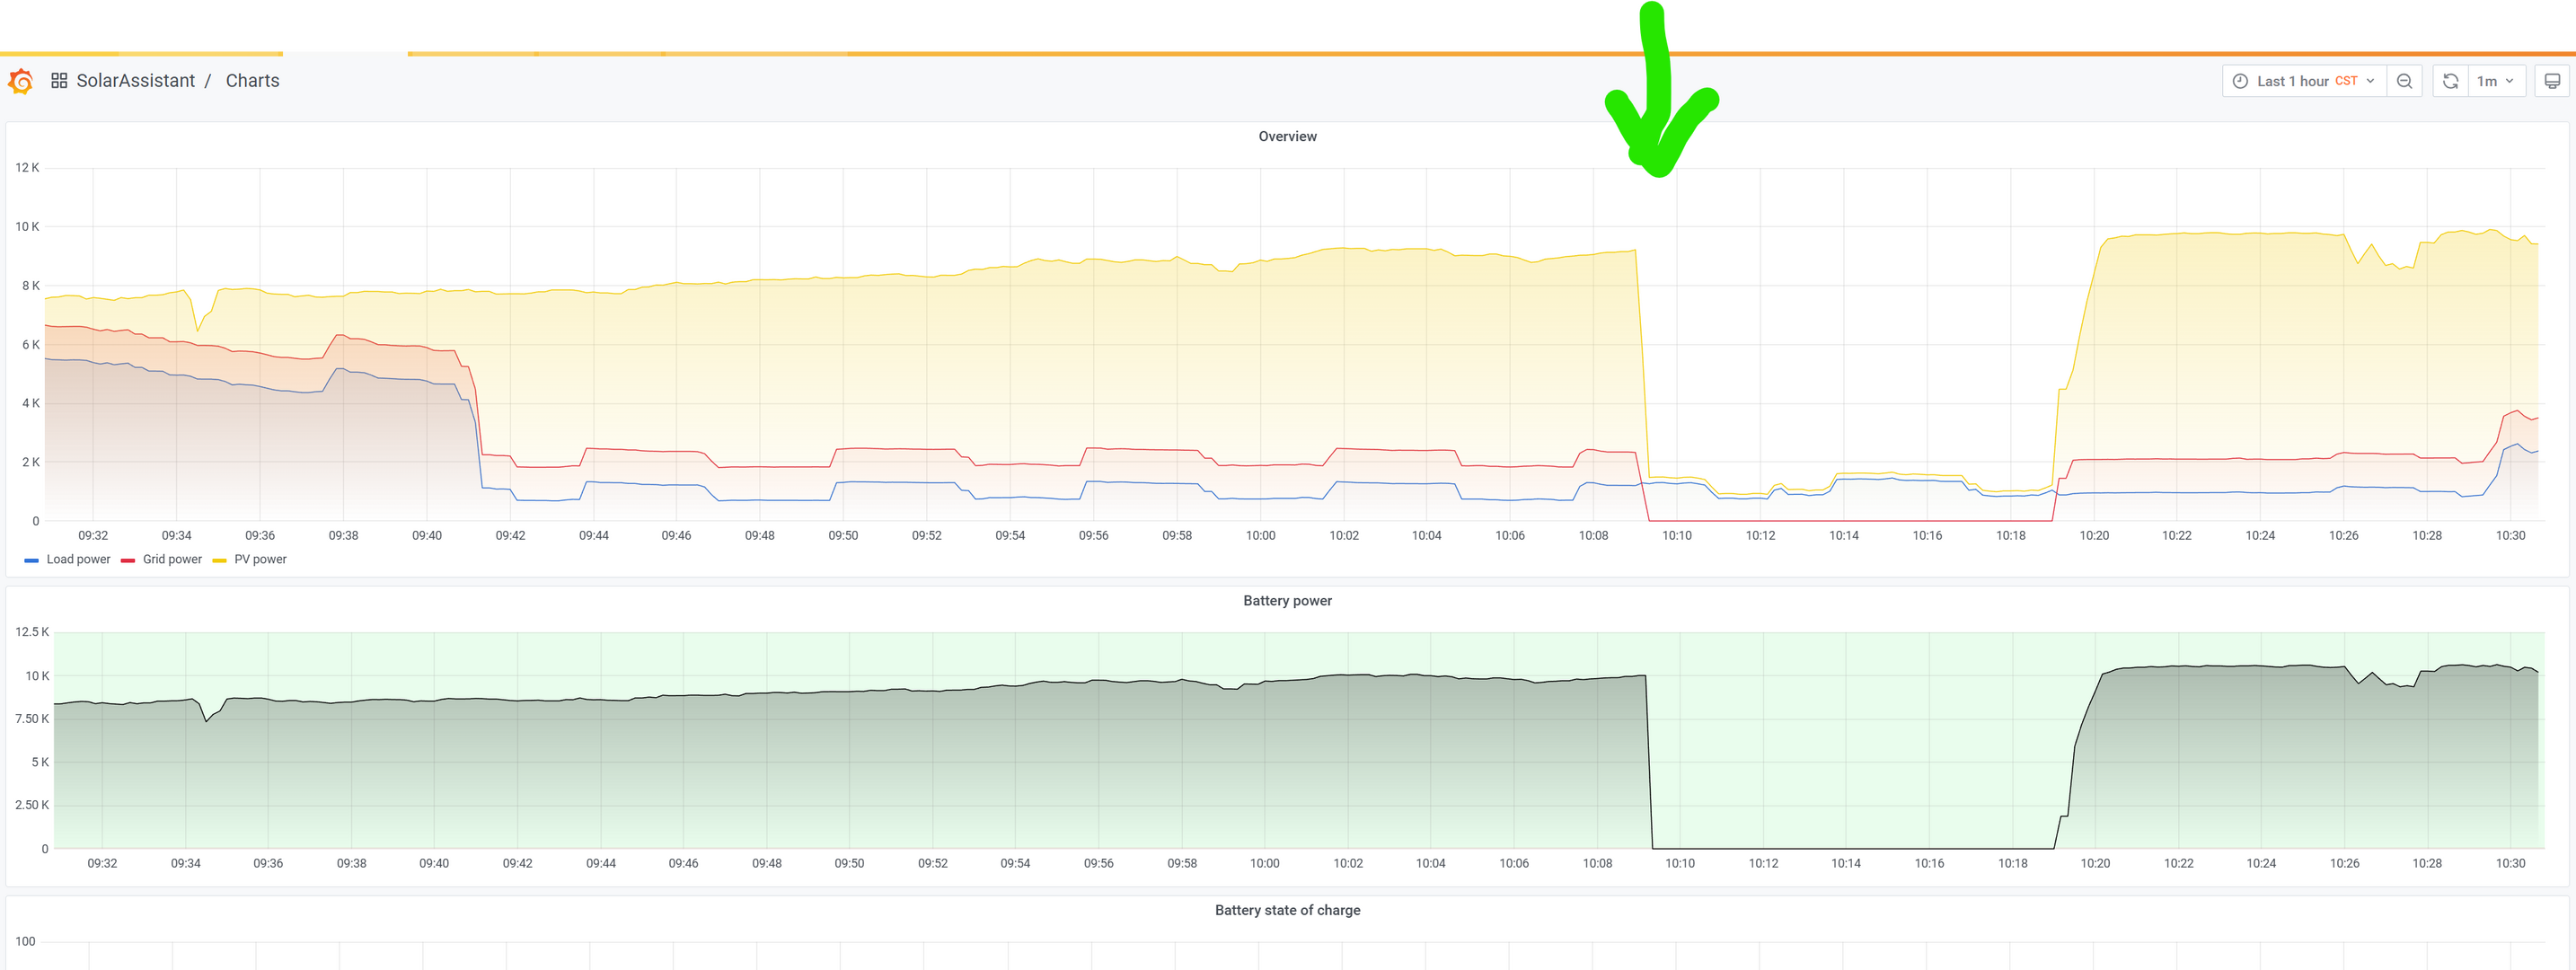This screenshot has width=2576, height=970.
Task: Toggle Load power series in legend
Action: 78,559
